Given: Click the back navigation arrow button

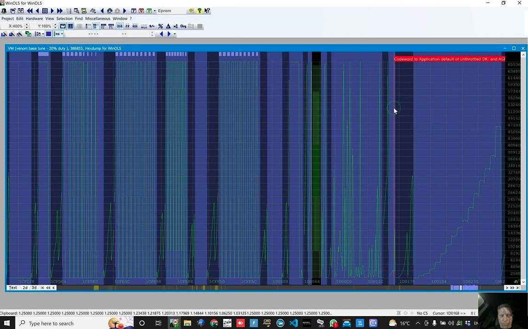Looking at the screenshot, I should [x=162, y=34].
